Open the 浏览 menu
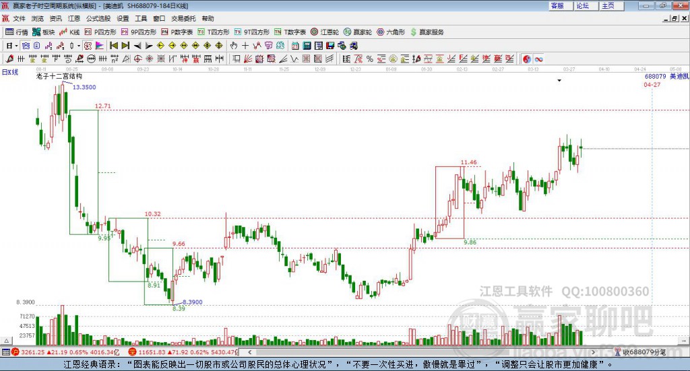690x371 pixels. point(38,18)
